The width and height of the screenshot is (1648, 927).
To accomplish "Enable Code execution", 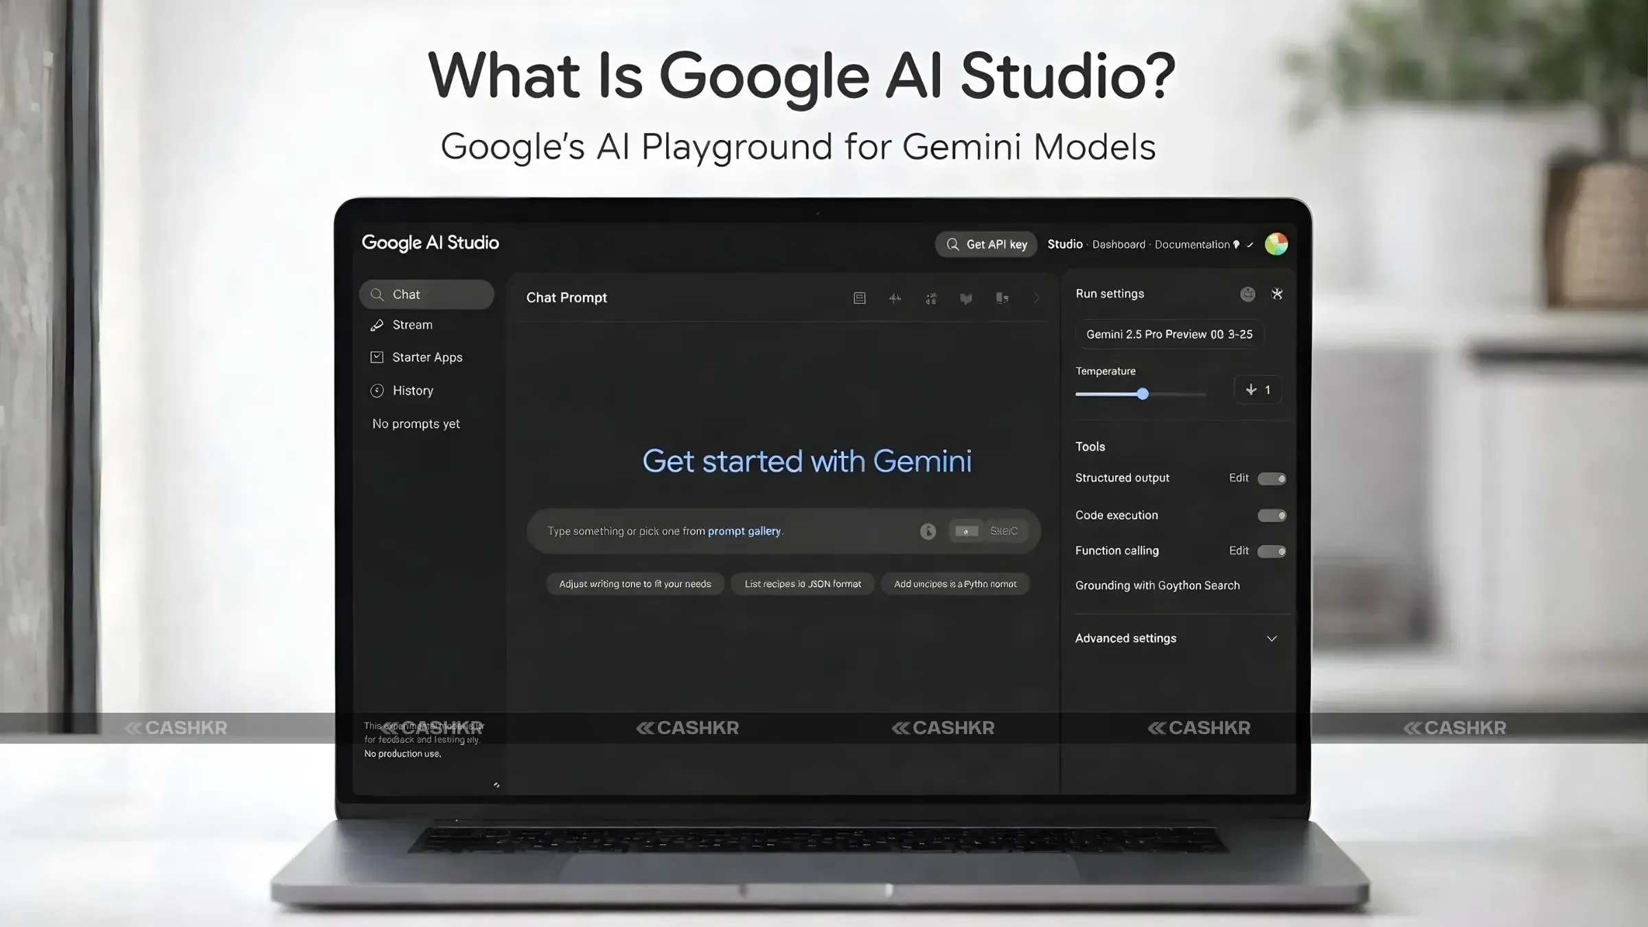I will click(1272, 515).
